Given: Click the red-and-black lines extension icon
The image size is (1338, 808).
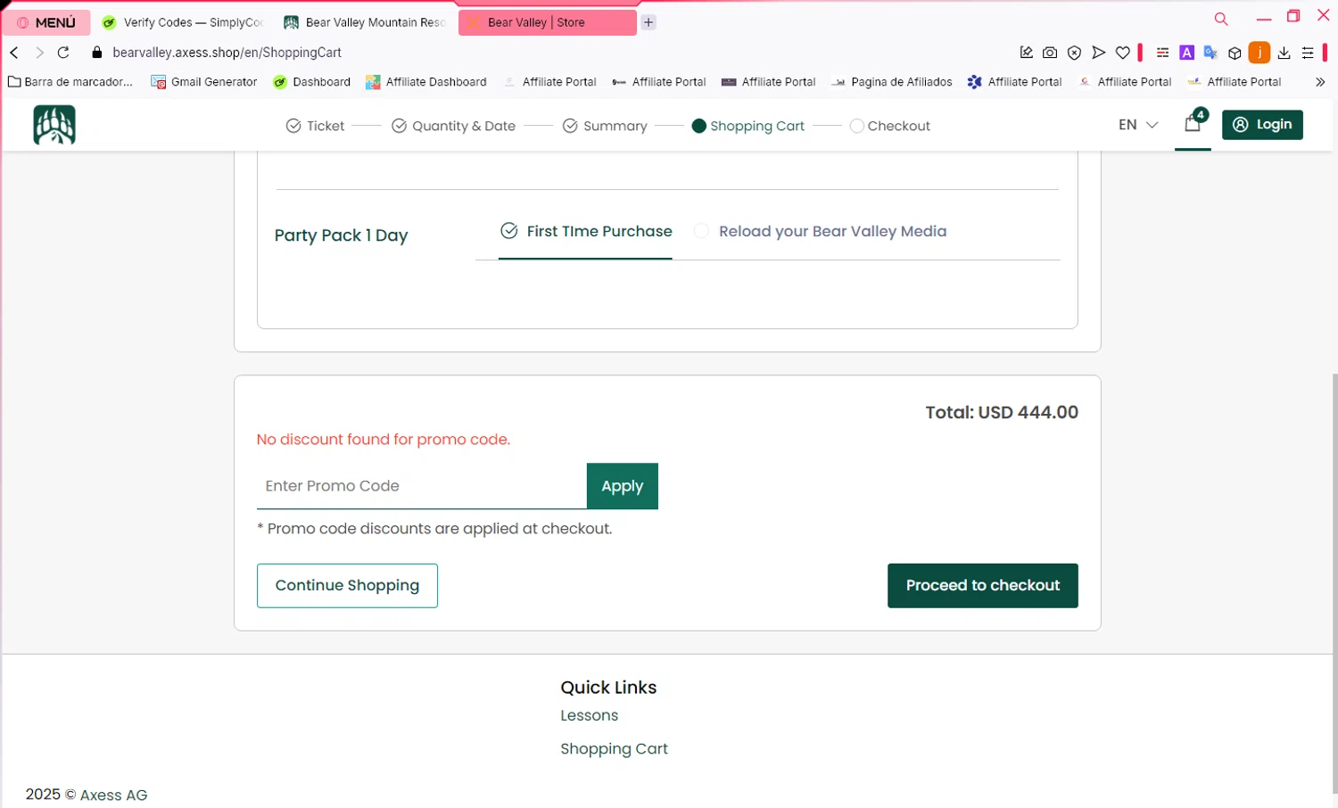Looking at the screenshot, I should (1162, 53).
